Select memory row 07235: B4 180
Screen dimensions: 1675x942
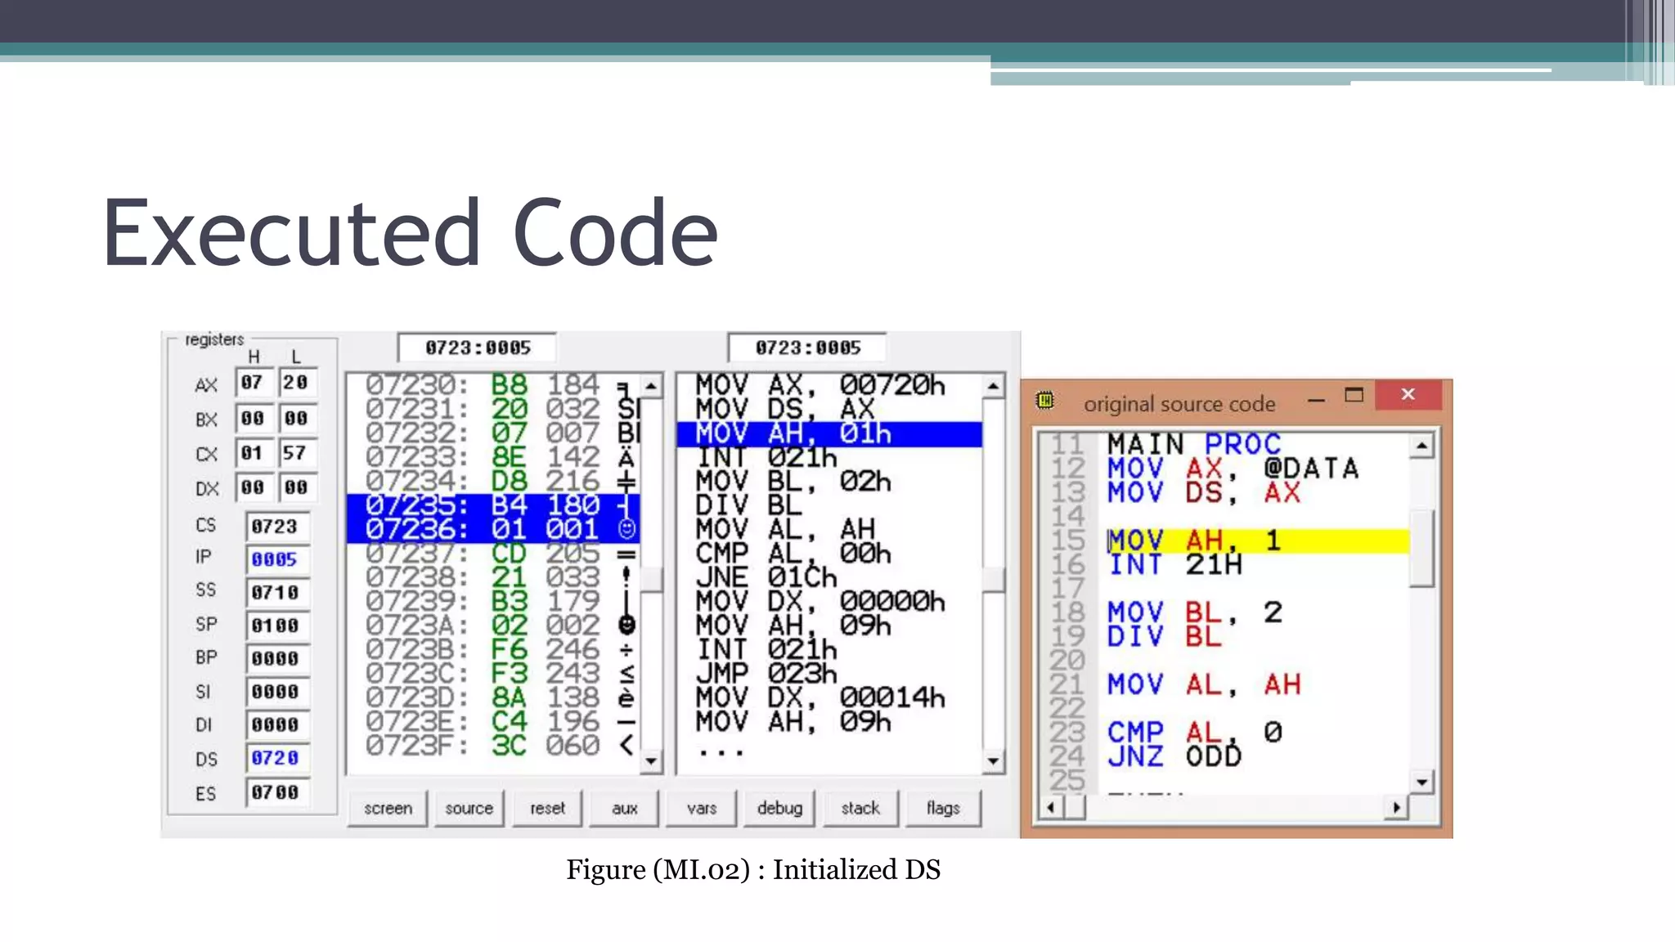[x=493, y=505]
